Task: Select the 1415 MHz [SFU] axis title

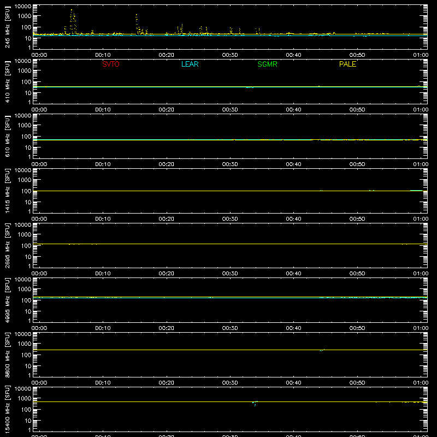Action: click(8, 191)
